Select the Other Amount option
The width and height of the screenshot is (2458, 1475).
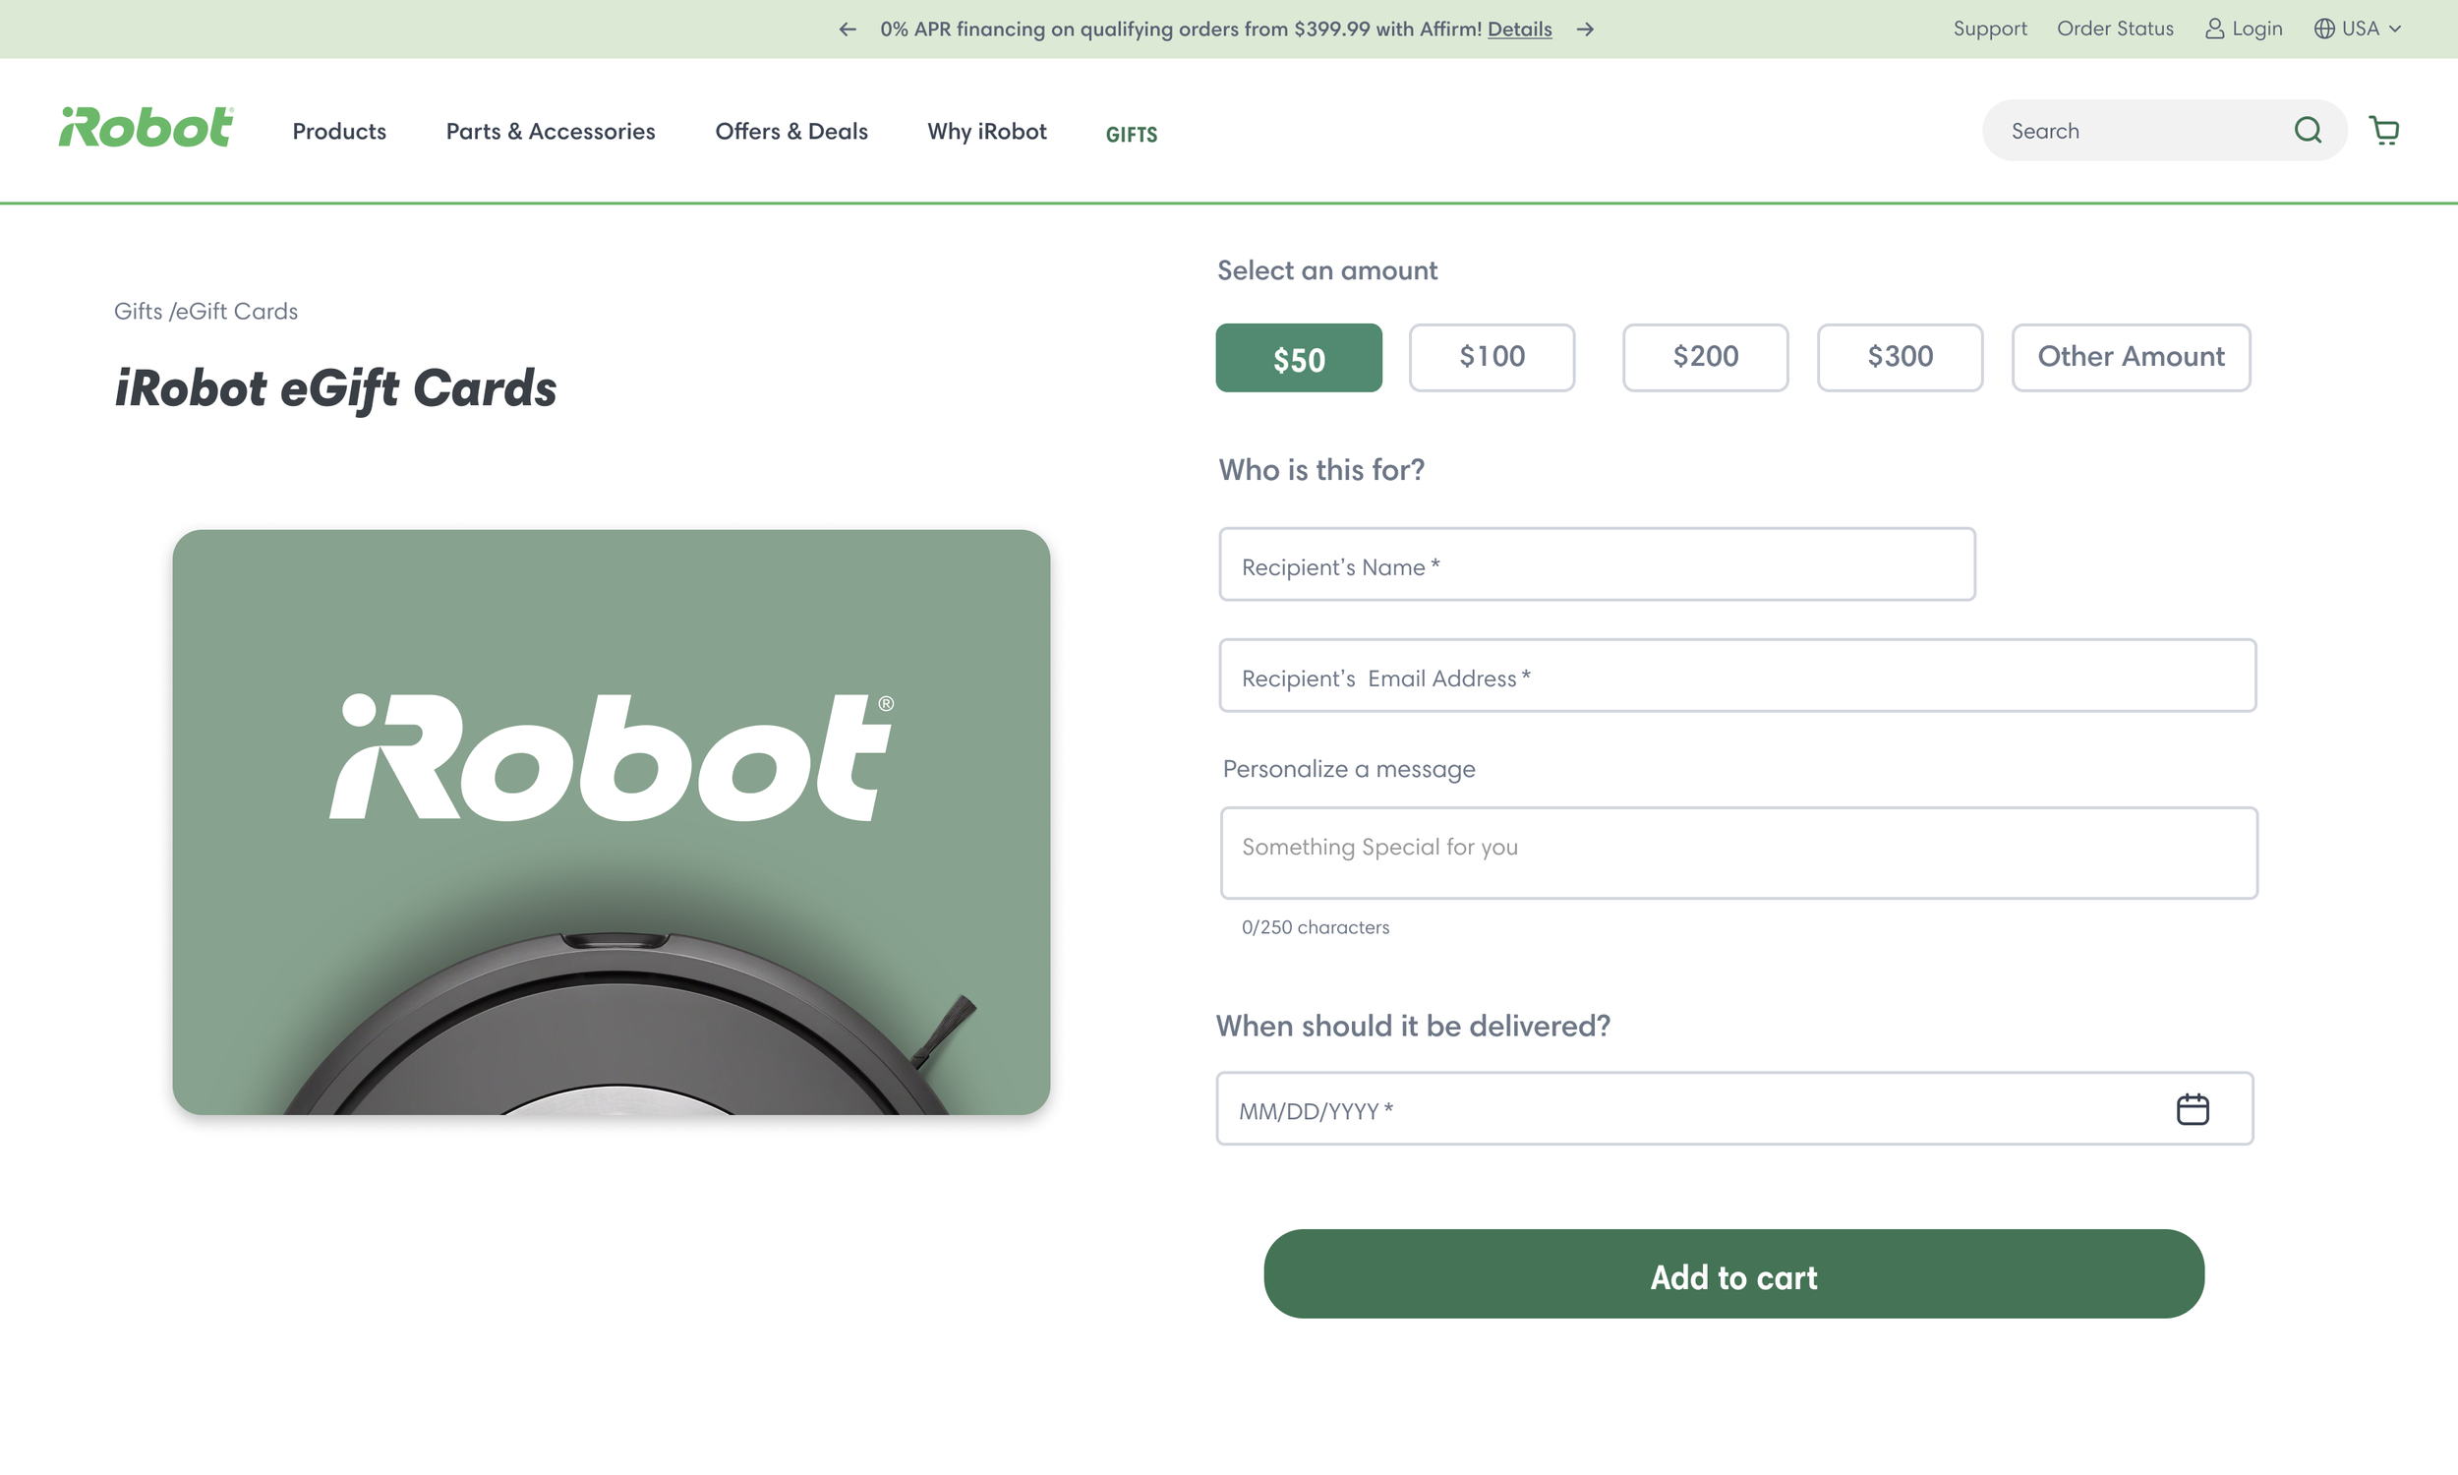coord(2131,358)
